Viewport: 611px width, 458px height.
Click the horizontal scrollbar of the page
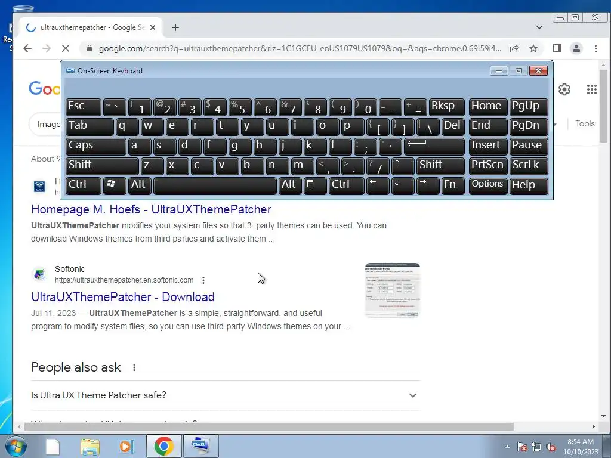[269, 427]
